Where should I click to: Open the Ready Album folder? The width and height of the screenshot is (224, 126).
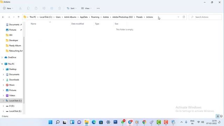pyautogui.click(x=13, y=45)
